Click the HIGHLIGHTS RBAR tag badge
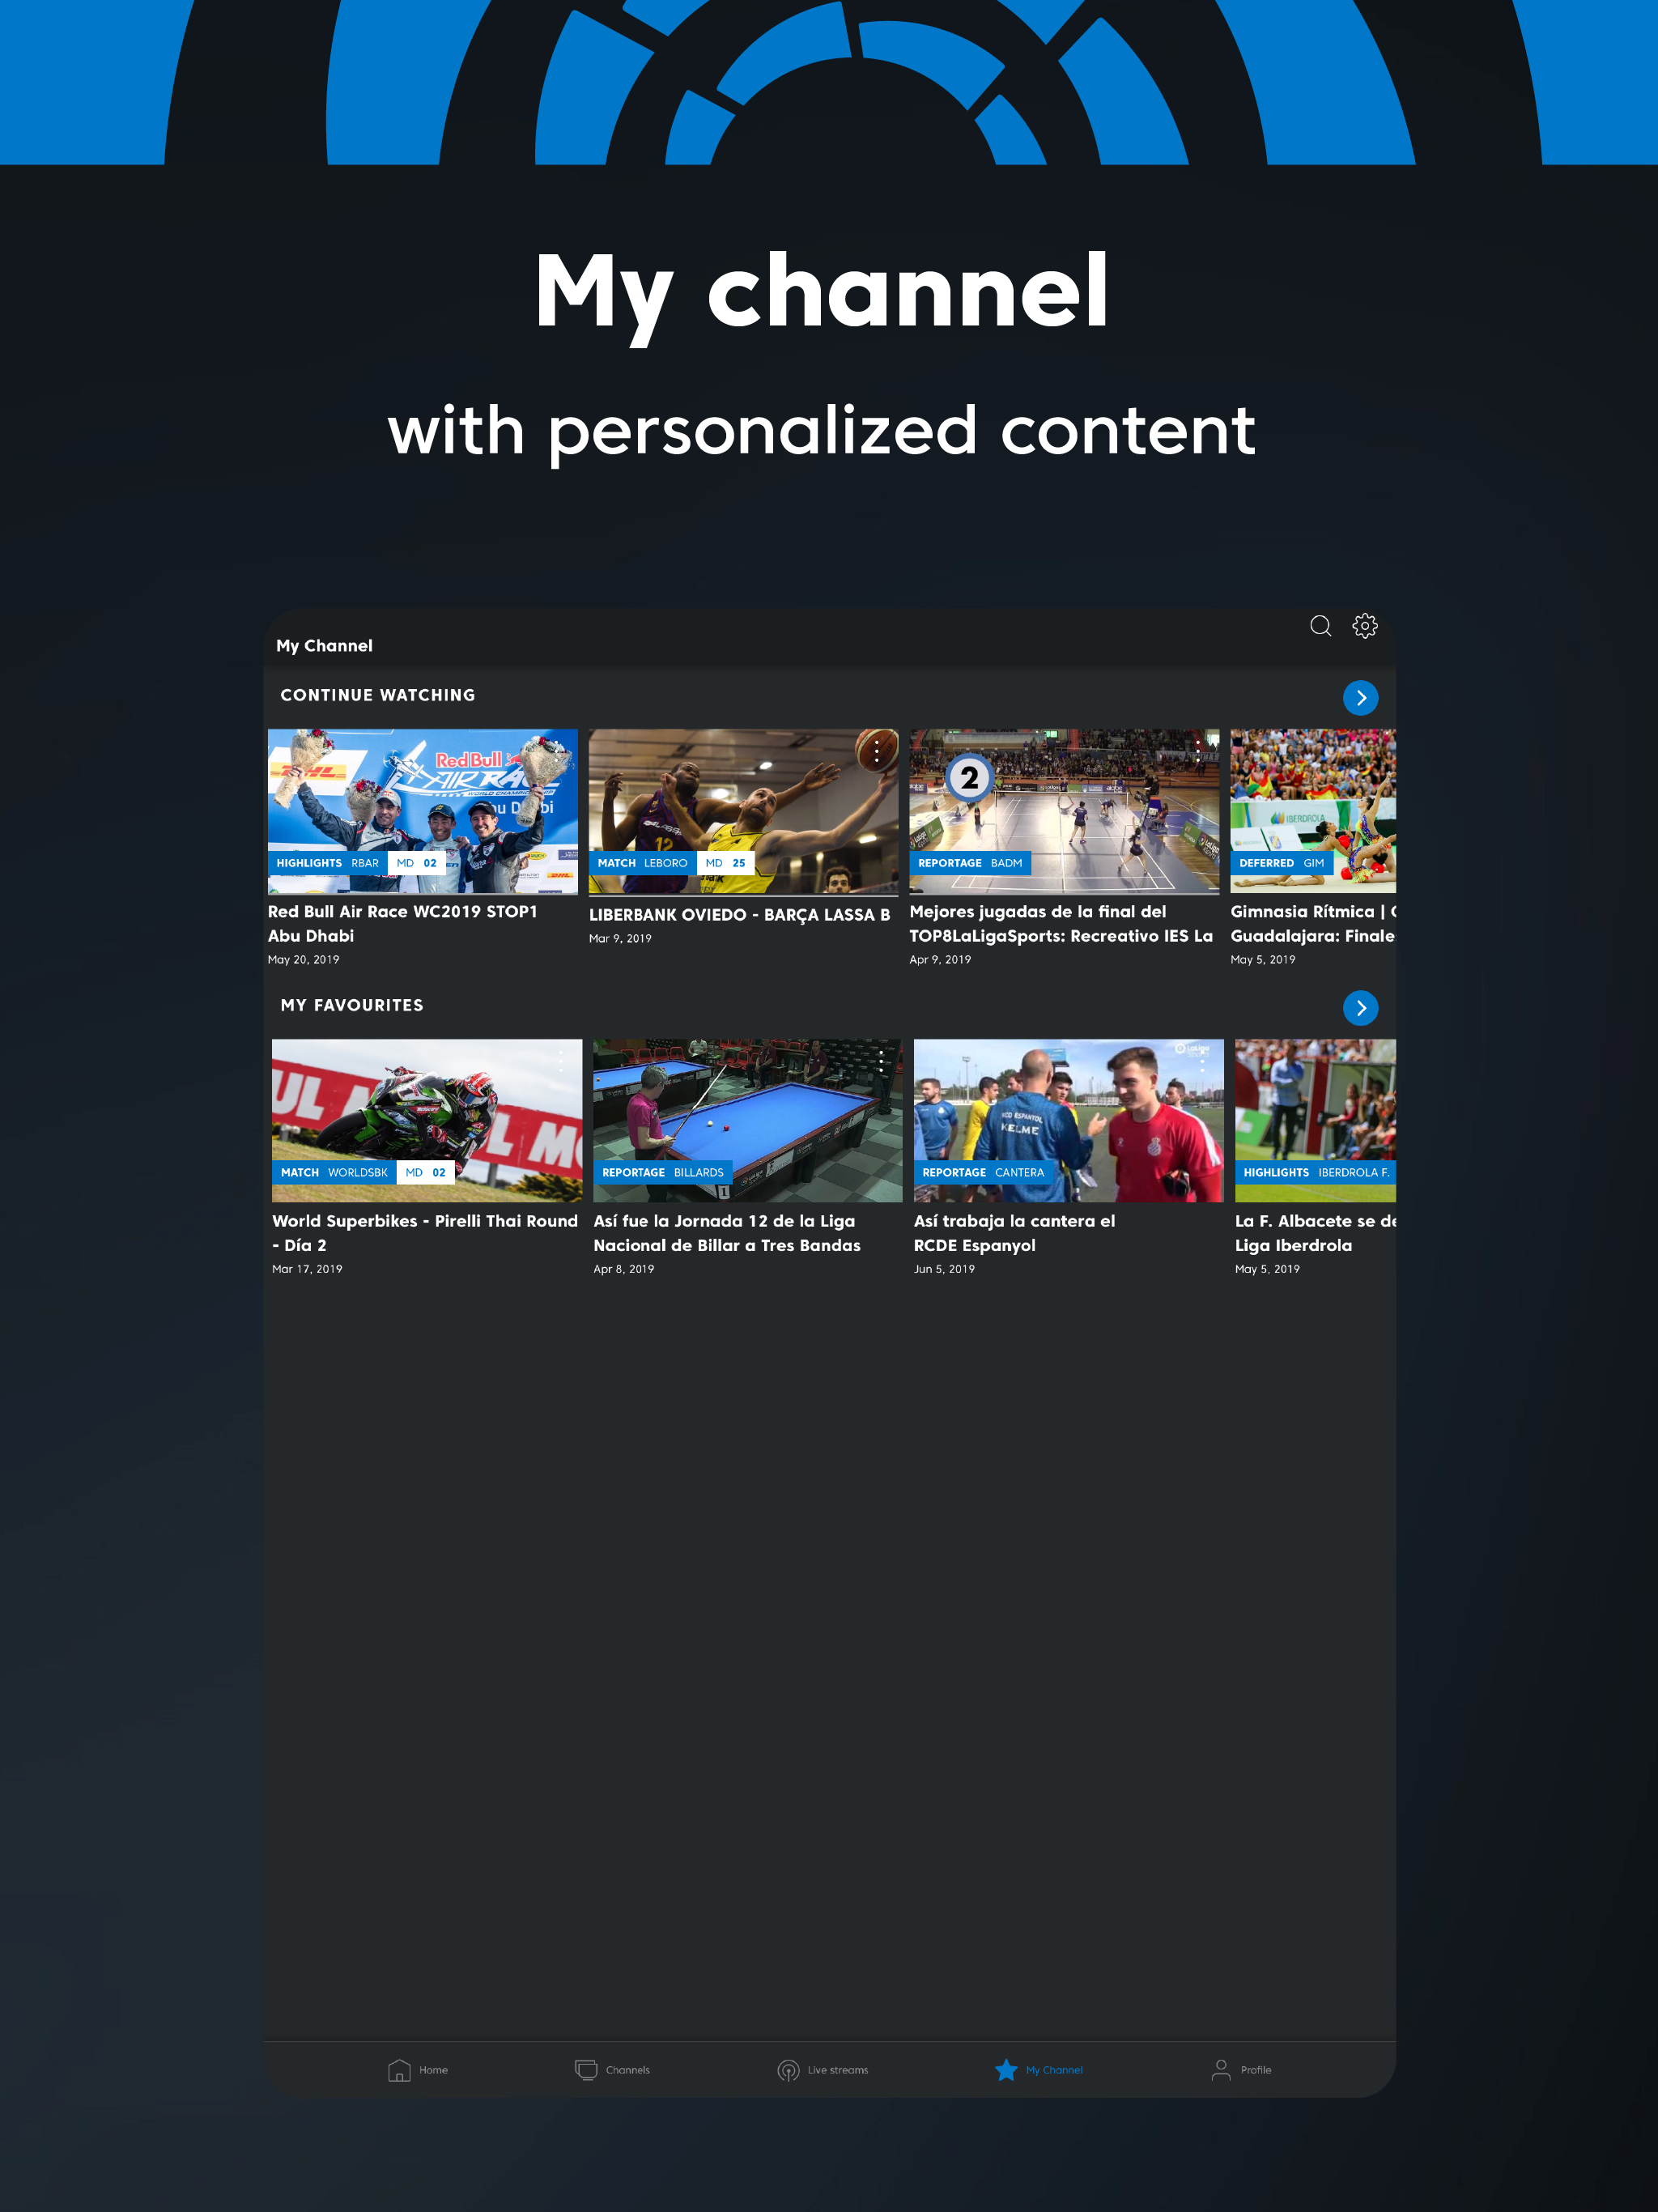1658x2212 pixels. click(327, 863)
